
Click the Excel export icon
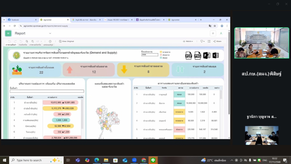click(x=216, y=55)
